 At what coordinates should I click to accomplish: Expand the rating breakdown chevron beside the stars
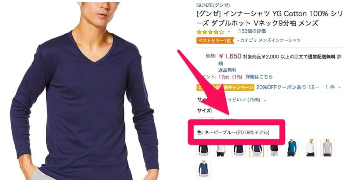pos(229,32)
